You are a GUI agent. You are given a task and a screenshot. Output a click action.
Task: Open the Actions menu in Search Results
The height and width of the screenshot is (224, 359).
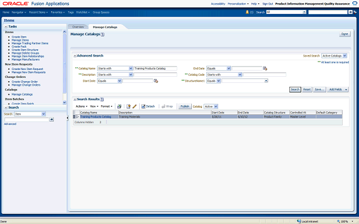(81, 106)
